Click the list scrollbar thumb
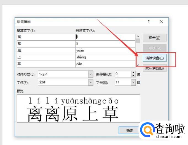 tap(138, 41)
